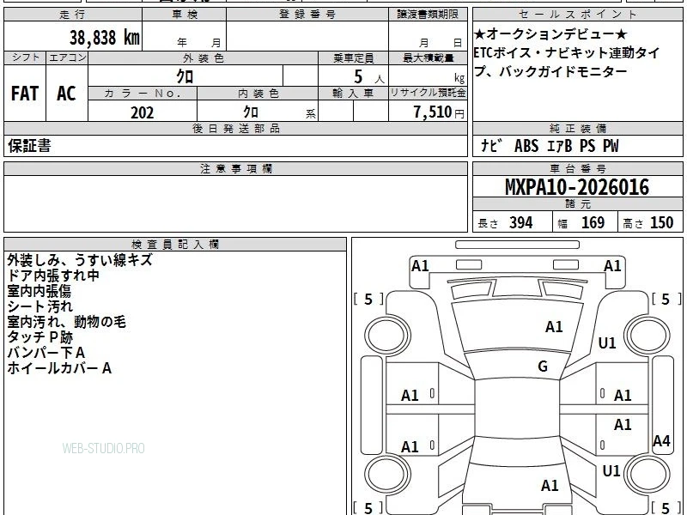Screen dimensions: 687x515
Task: Select the recycle deposit amount 7,510円
Action: 439,112
